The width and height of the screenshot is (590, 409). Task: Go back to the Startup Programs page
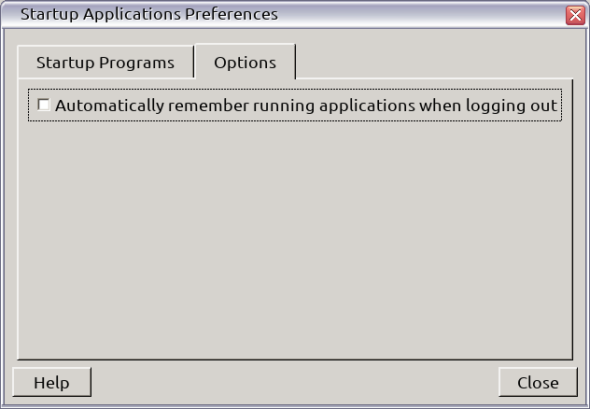105,63
